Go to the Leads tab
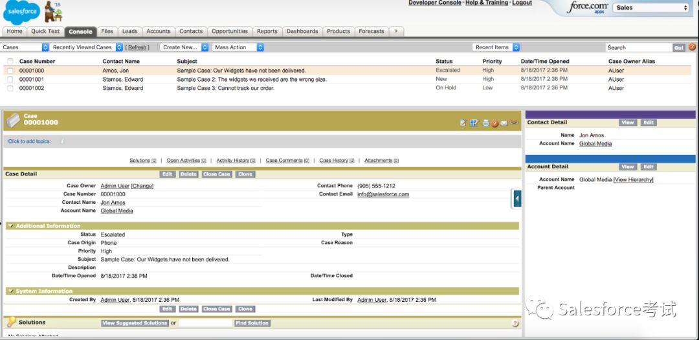Screen dimensions: 699x340 point(129,31)
